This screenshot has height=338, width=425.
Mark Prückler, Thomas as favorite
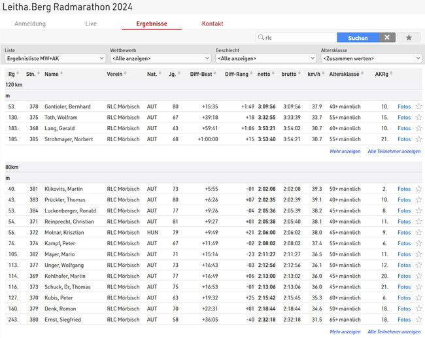(x=418, y=200)
